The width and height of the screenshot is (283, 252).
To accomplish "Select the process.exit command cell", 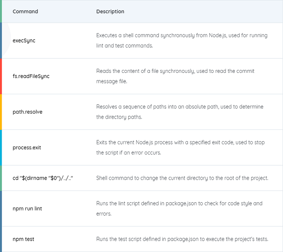I will 27,148.
